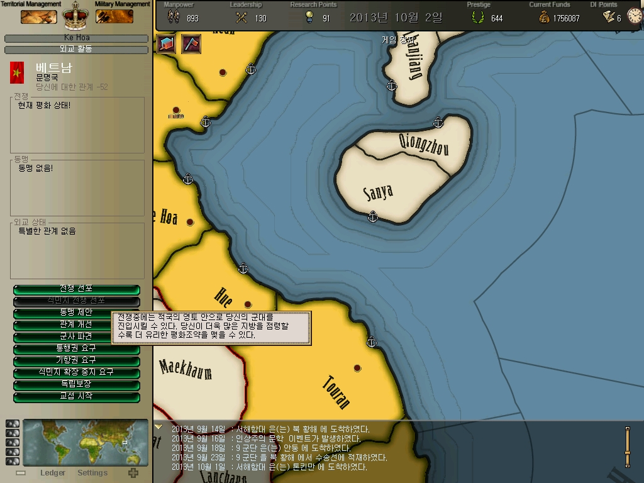The width and height of the screenshot is (644, 483).
Task: Select the Qiongzhou province
Action: [x=423, y=144]
